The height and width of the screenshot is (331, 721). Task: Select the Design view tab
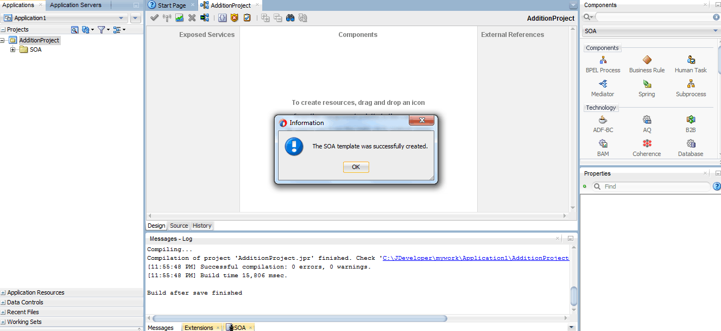(156, 226)
